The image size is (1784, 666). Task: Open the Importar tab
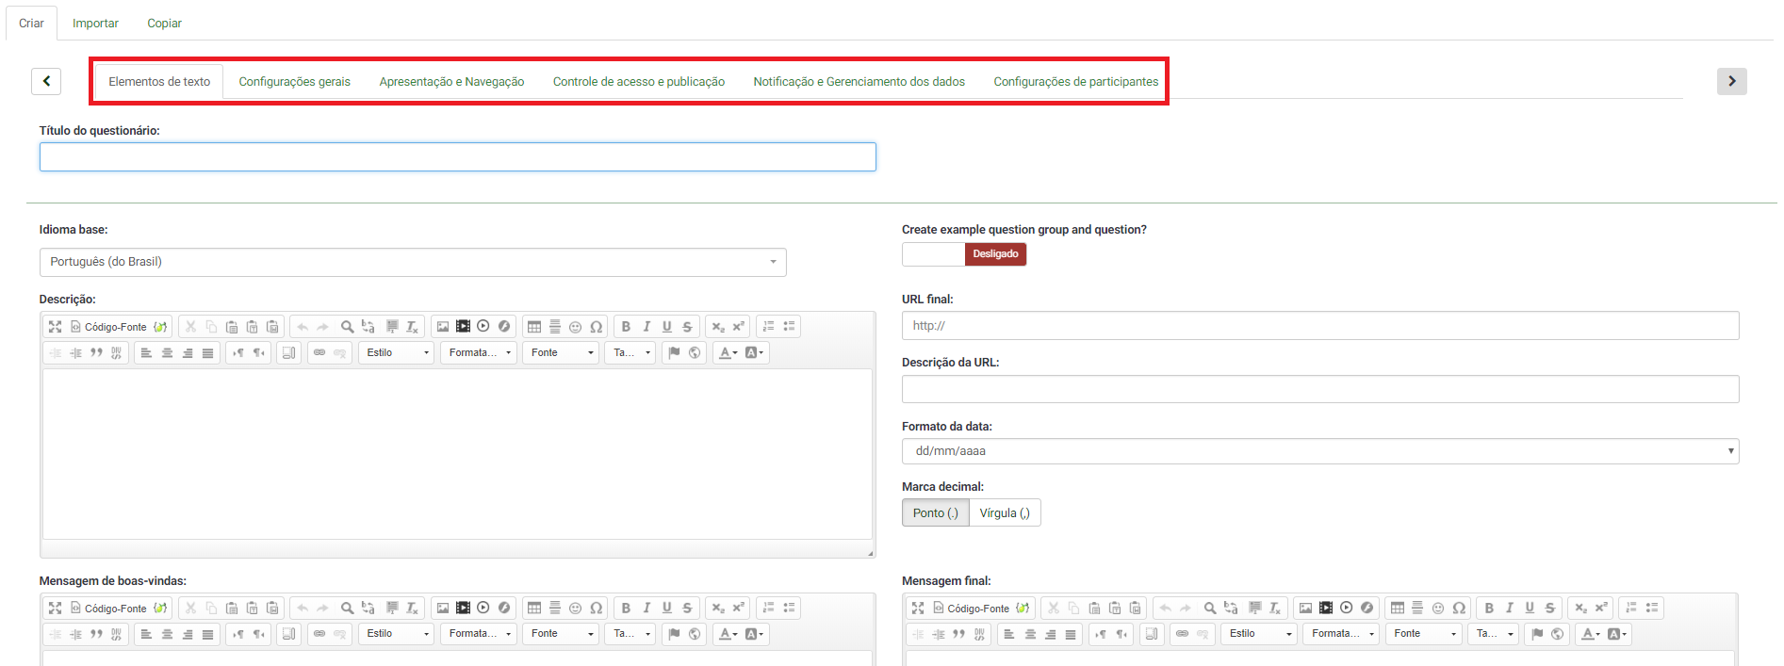[95, 24]
